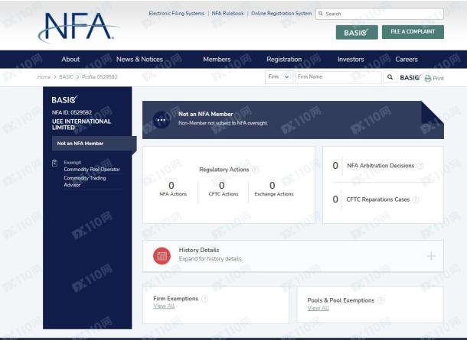Click the magnifier icon in top search box
Screen dimensions: 467x340
321,14
